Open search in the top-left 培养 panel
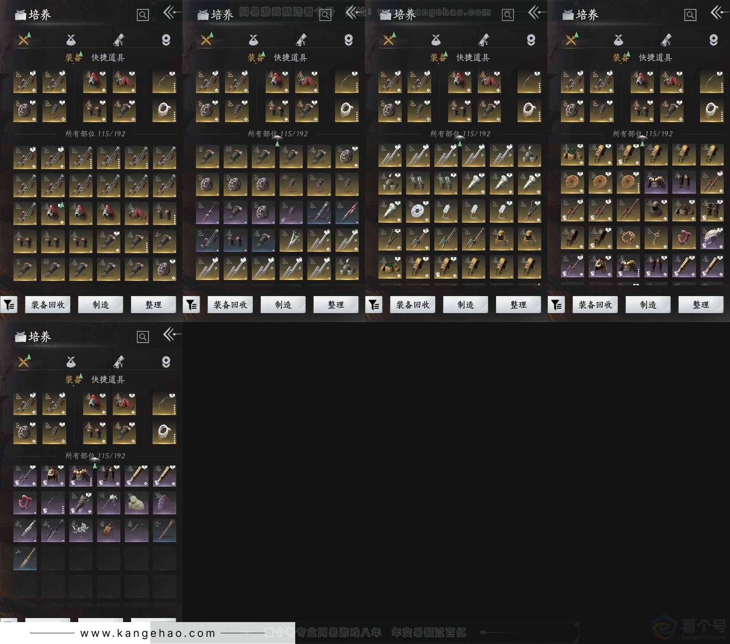The image size is (730, 644). (x=143, y=15)
